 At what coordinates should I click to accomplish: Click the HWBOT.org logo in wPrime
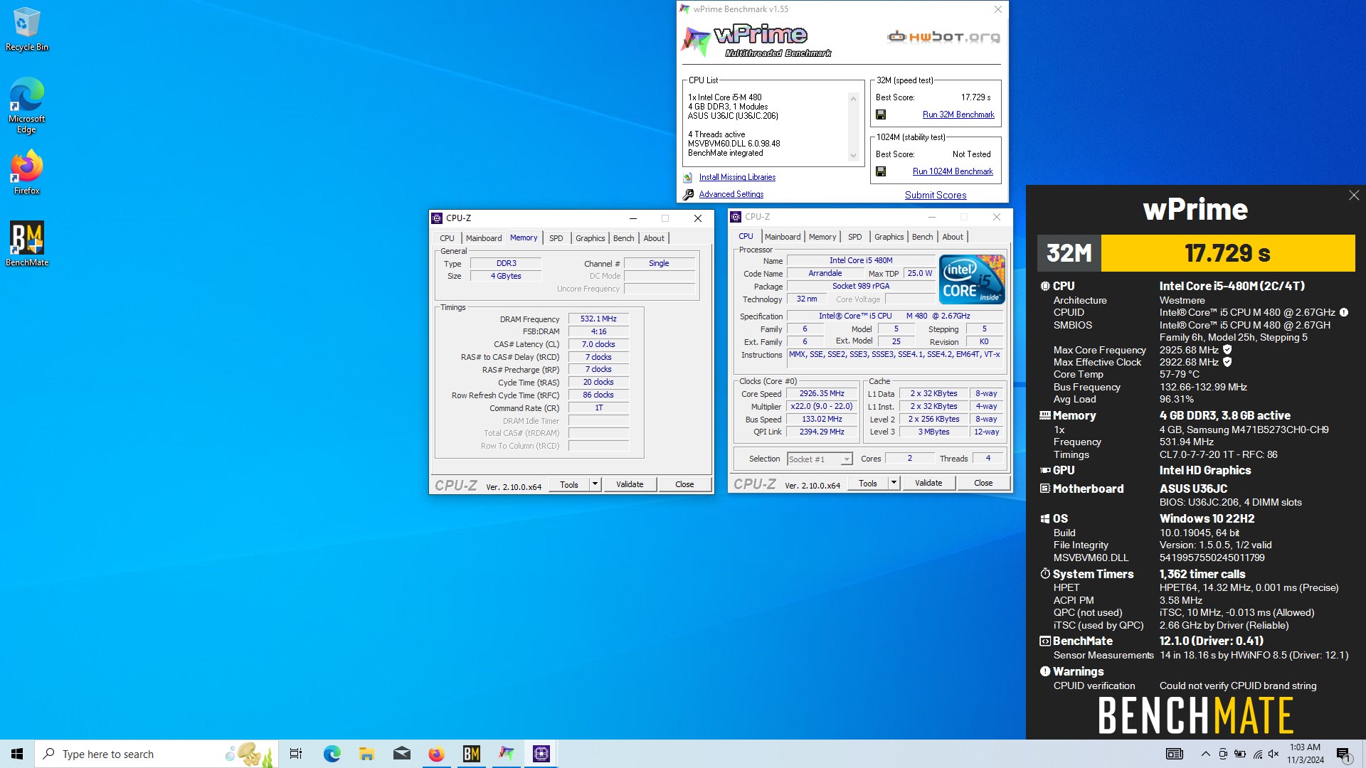(x=943, y=36)
